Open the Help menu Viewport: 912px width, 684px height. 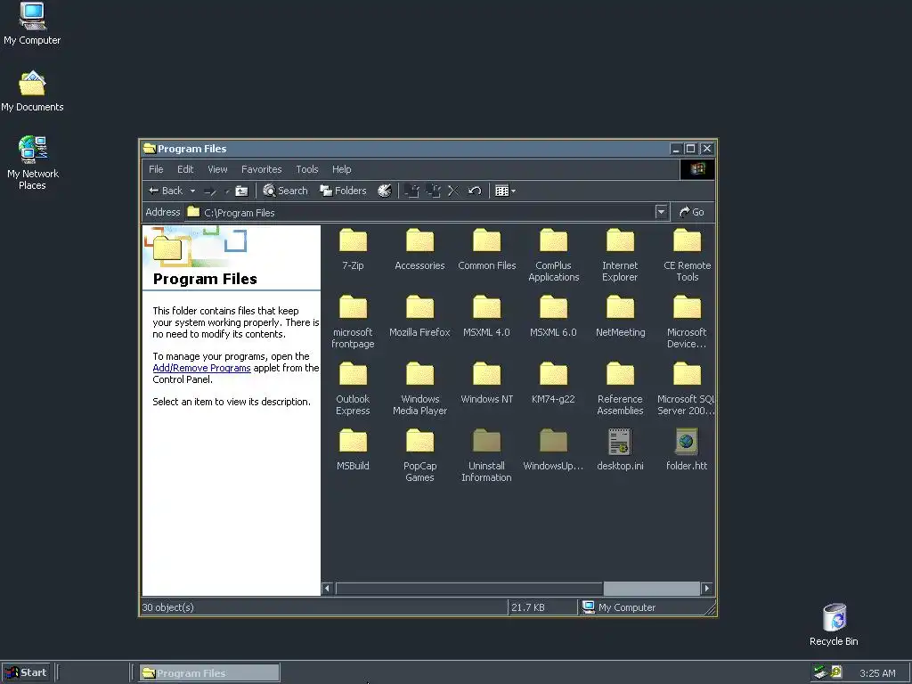click(341, 169)
